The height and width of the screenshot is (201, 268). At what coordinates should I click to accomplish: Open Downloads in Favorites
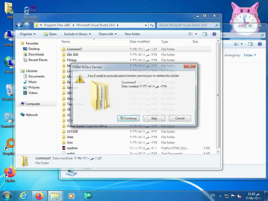point(36,54)
